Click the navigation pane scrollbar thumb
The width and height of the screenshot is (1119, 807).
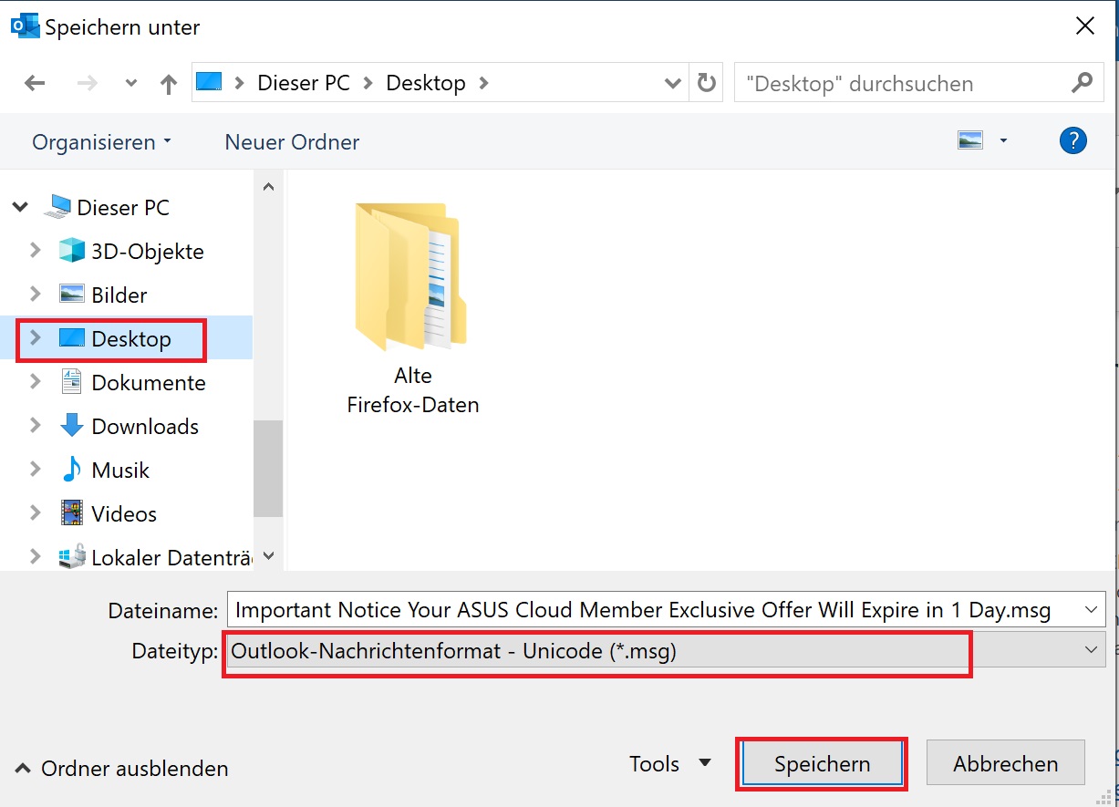point(268,469)
